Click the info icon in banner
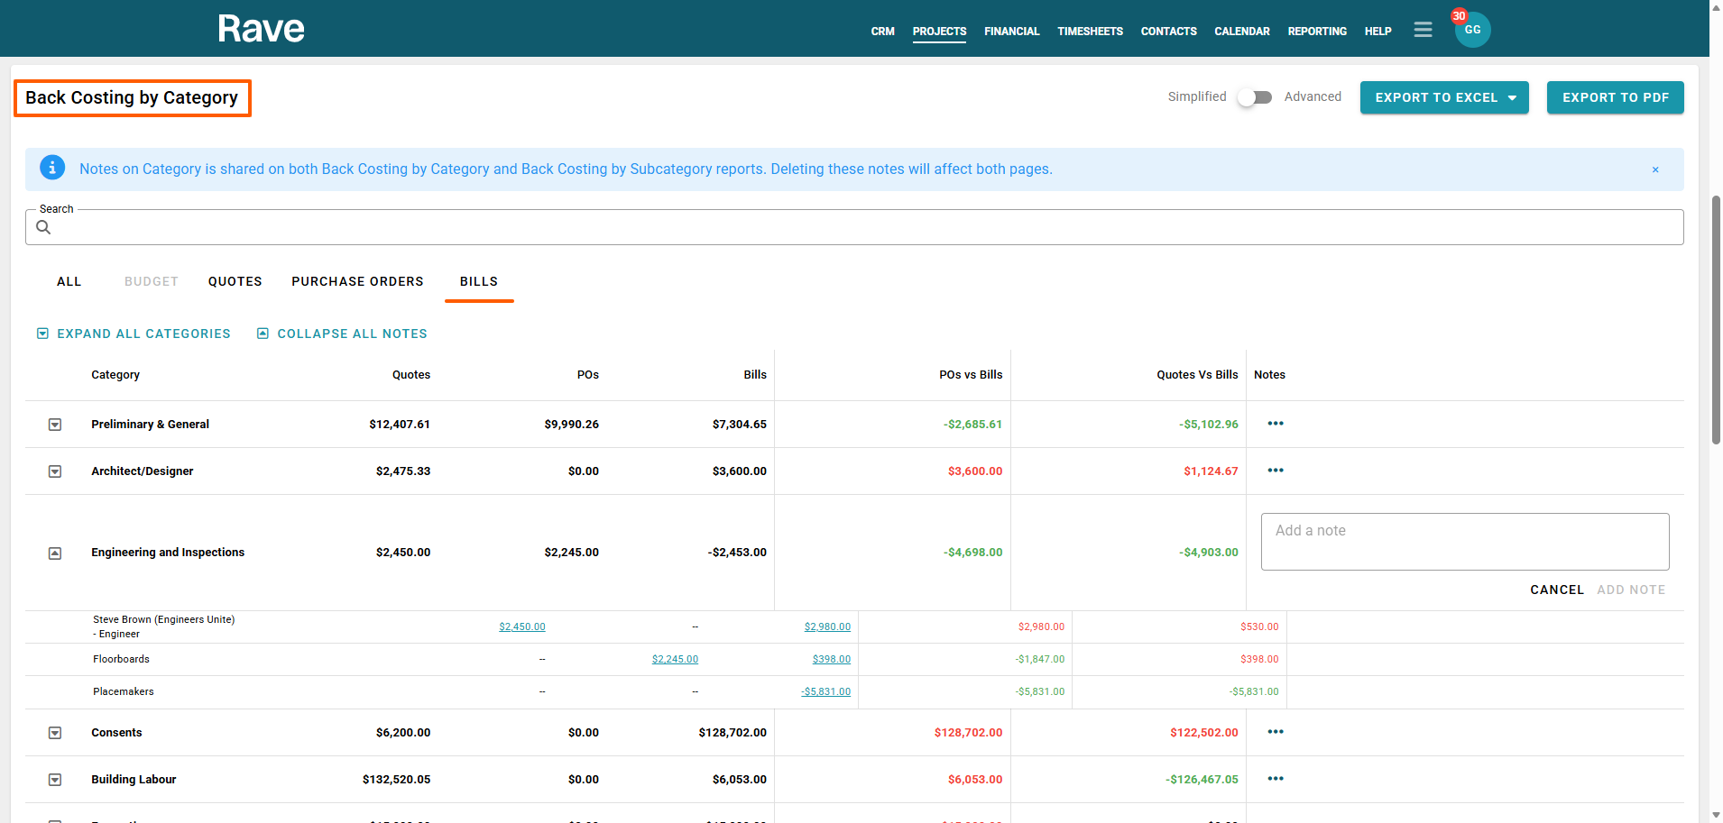Viewport: 1723px width, 823px height. (52, 168)
